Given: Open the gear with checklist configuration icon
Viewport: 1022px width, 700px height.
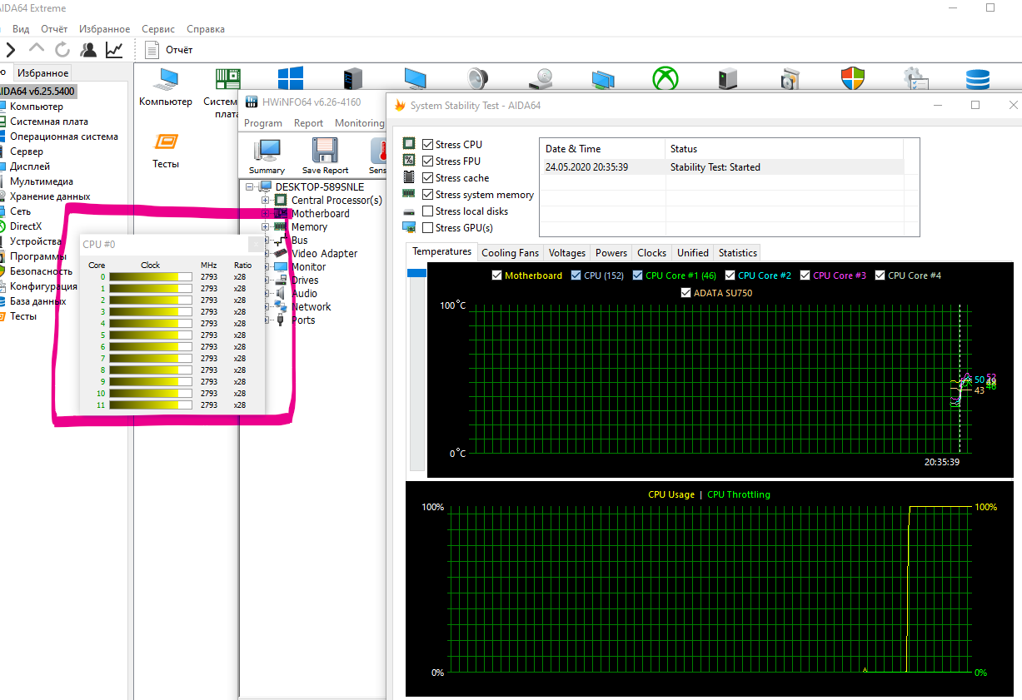Looking at the screenshot, I should coord(916,79).
